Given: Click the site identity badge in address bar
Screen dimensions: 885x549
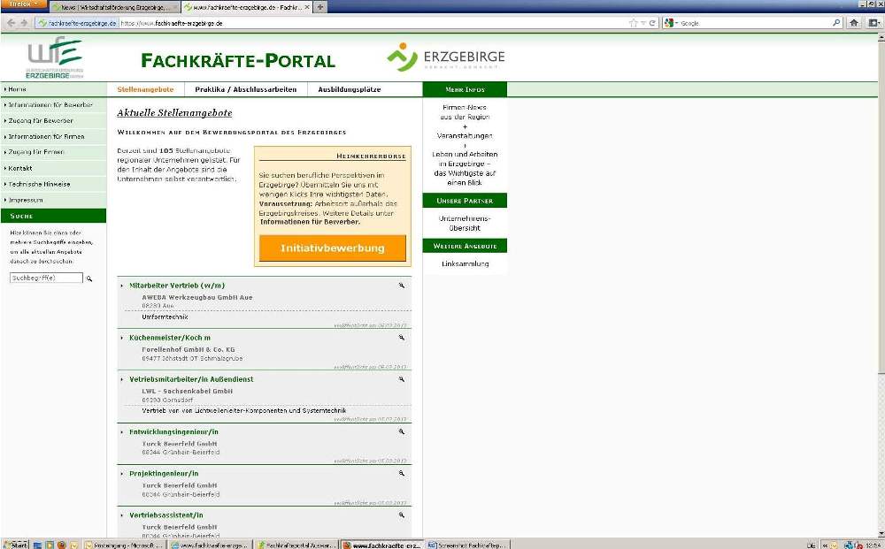Looking at the screenshot, I should [x=77, y=23].
